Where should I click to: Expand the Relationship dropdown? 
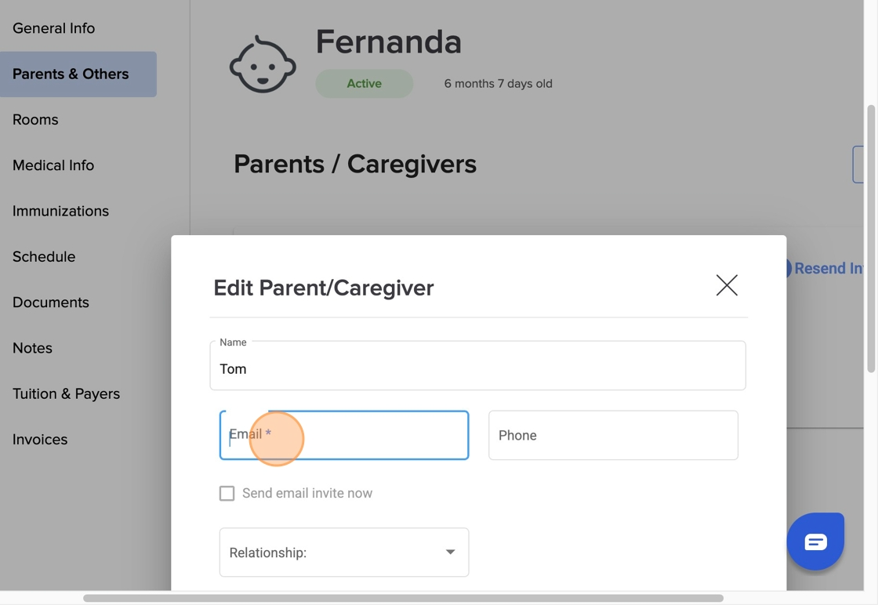344,552
